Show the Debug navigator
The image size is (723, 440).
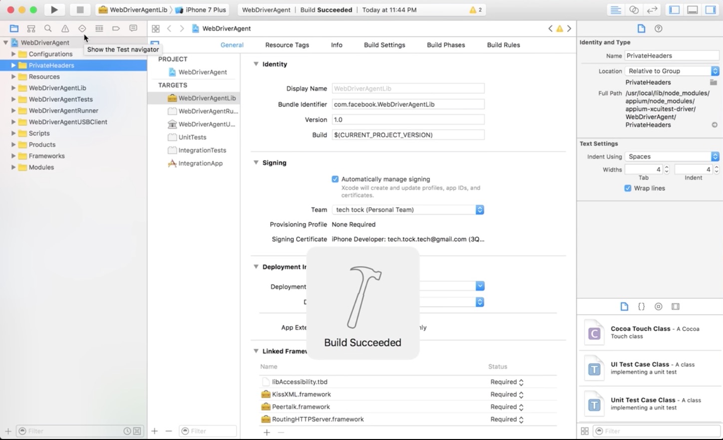click(99, 28)
